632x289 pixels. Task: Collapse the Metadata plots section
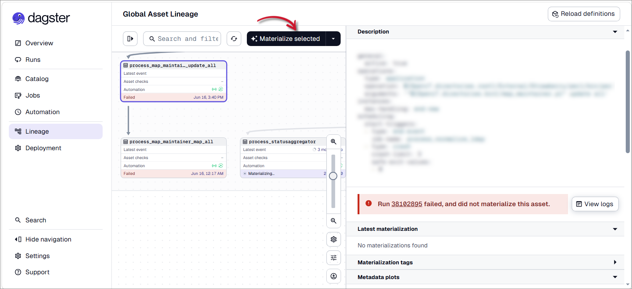point(615,277)
